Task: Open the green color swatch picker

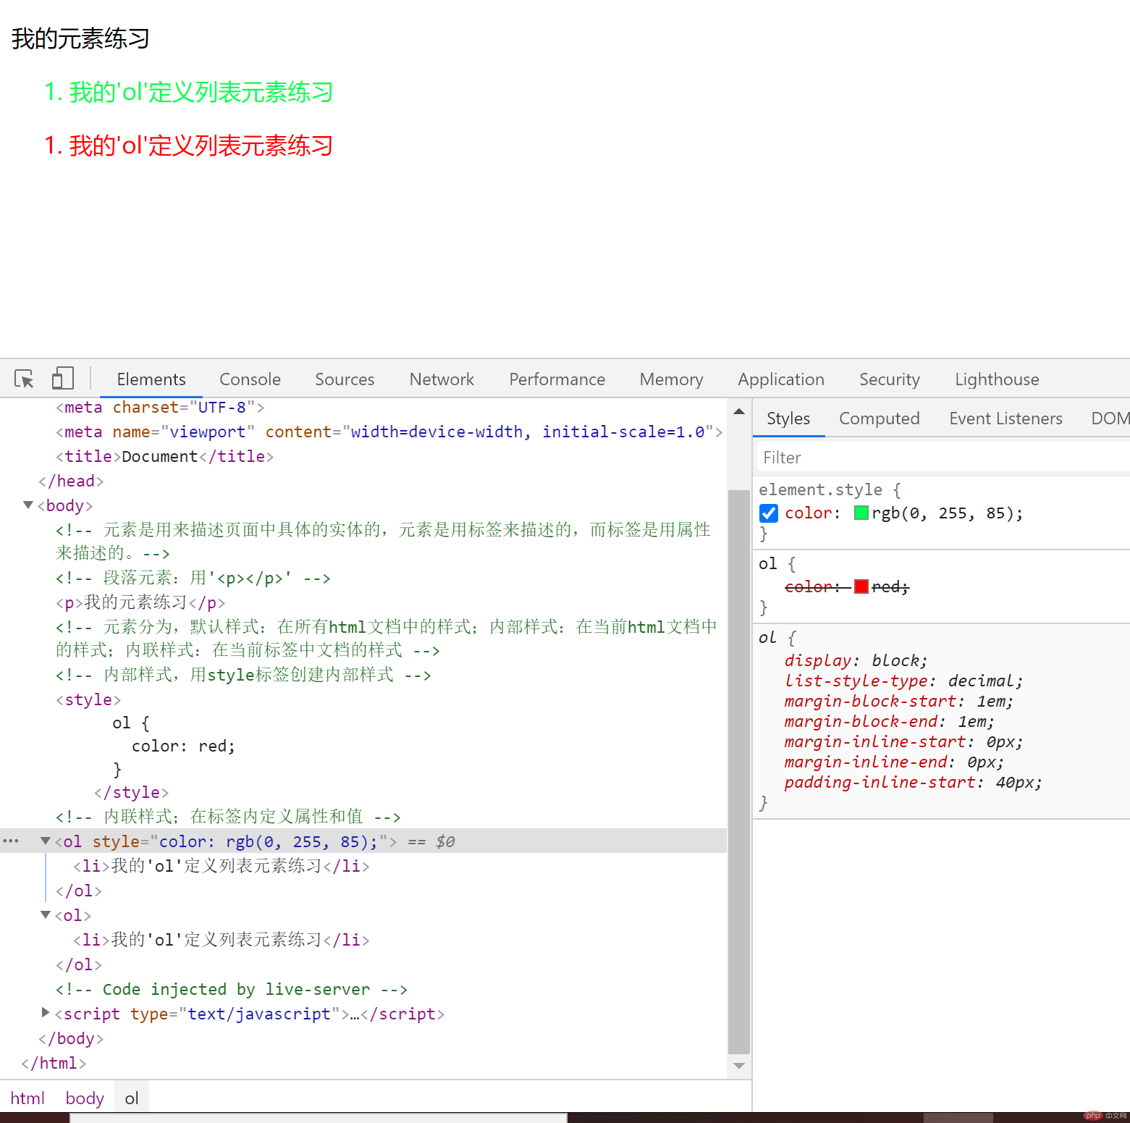Action: (x=861, y=513)
